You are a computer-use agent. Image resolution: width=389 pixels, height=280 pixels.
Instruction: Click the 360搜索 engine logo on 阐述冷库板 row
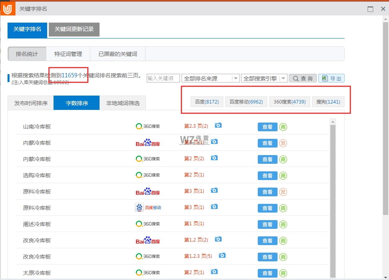pos(148,224)
